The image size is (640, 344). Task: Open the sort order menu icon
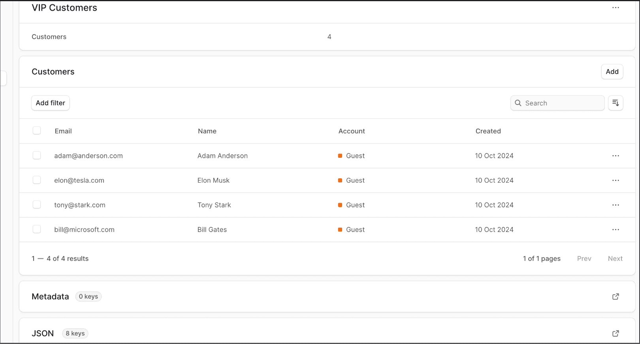616,103
